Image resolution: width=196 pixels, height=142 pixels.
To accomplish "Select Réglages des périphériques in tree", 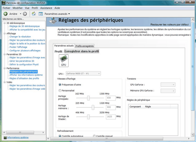I will [24, 71].
